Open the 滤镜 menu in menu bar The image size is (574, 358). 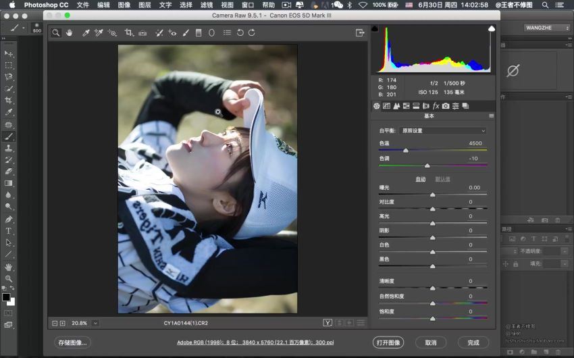(206, 5)
